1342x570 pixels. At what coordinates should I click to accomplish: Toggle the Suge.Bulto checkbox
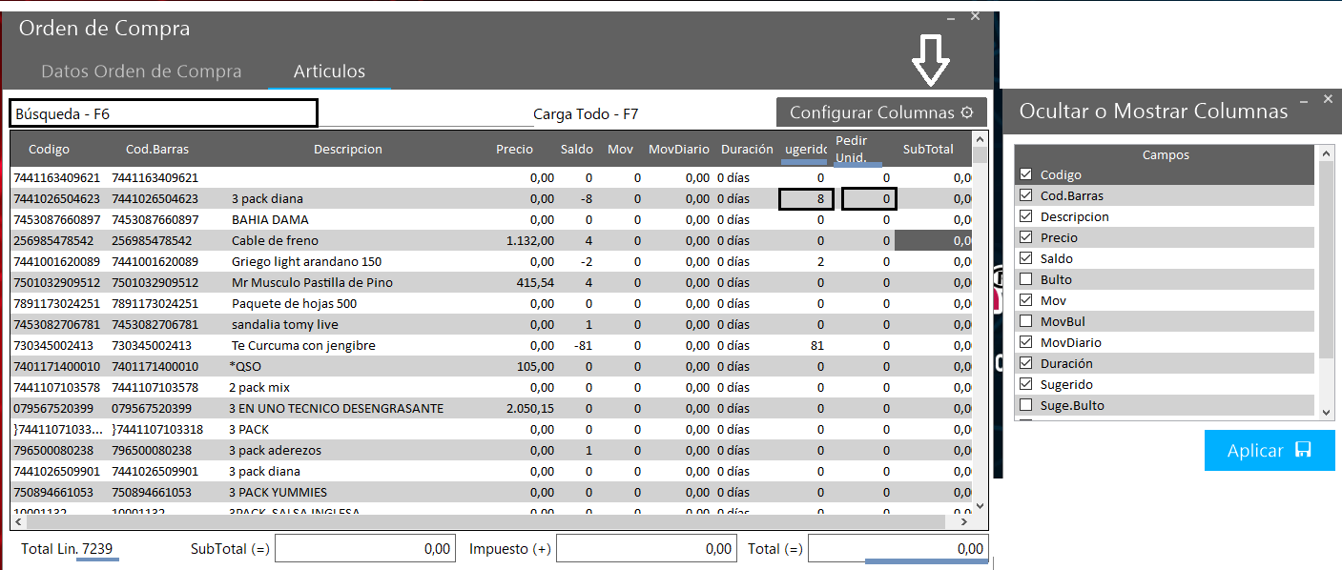(x=1026, y=405)
